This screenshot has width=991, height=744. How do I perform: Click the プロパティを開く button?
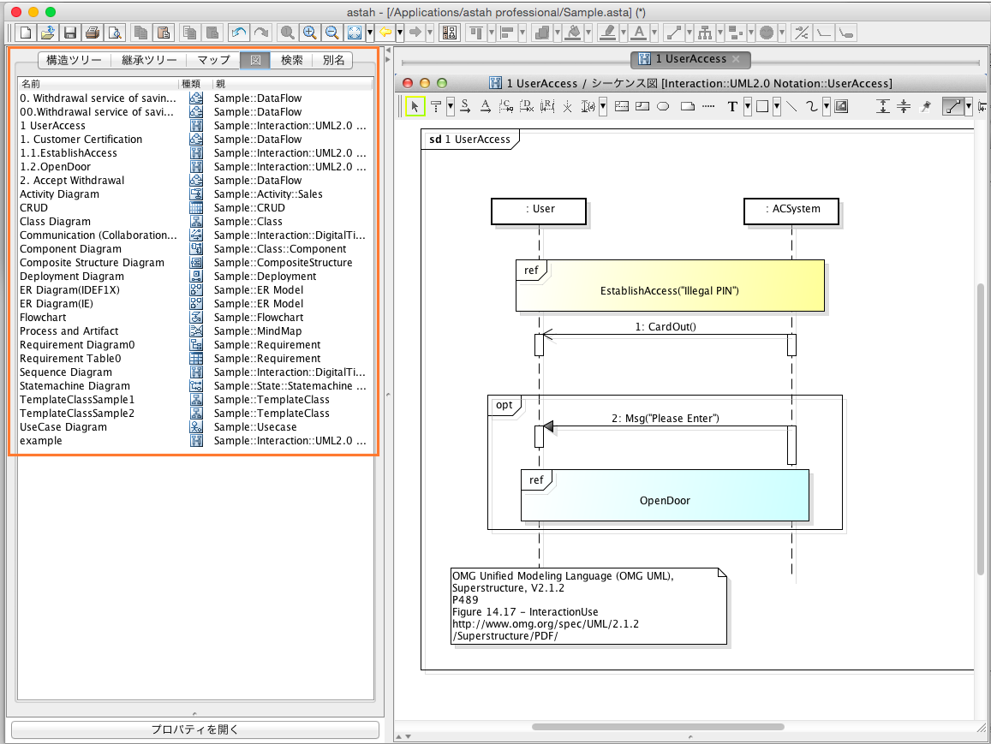[194, 729]
